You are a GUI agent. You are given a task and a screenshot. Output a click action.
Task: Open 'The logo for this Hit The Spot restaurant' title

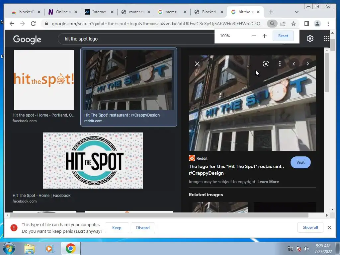pyautogui.click(x=236, y=170)
